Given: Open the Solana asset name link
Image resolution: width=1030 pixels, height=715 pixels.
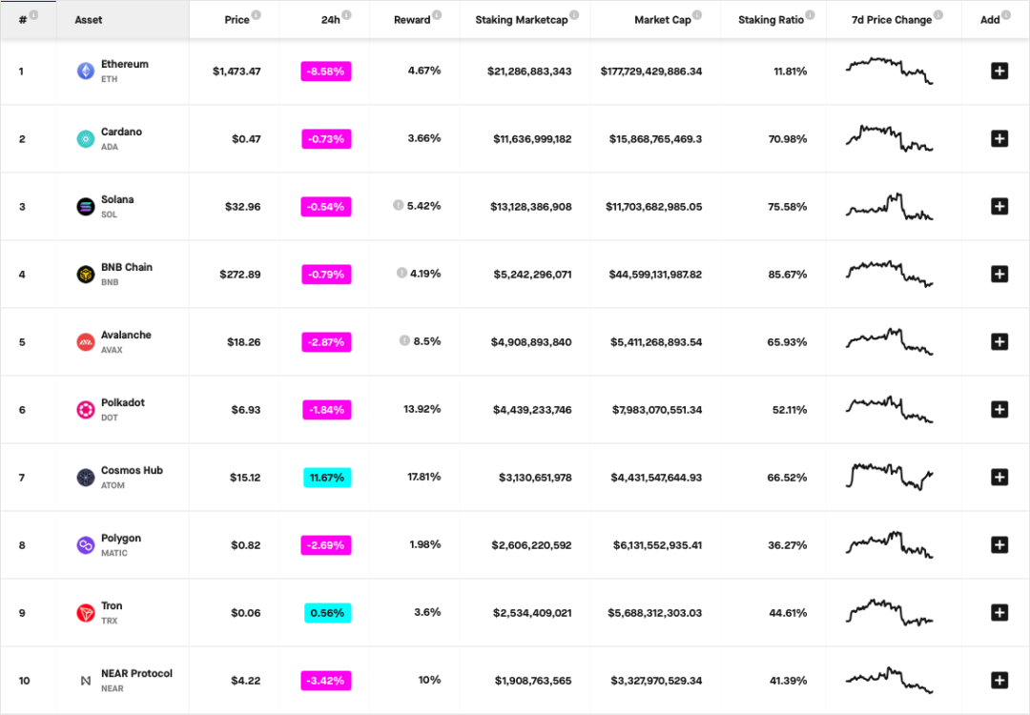Looking at the screenshot, I should pyautogui.click(x=117, y=199).
